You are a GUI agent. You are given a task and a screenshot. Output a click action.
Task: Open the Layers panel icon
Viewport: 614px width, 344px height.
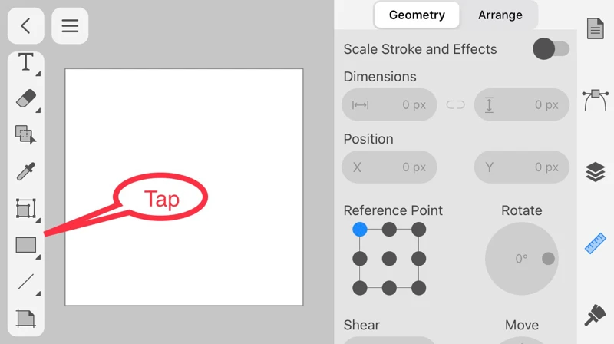(595, 172)
